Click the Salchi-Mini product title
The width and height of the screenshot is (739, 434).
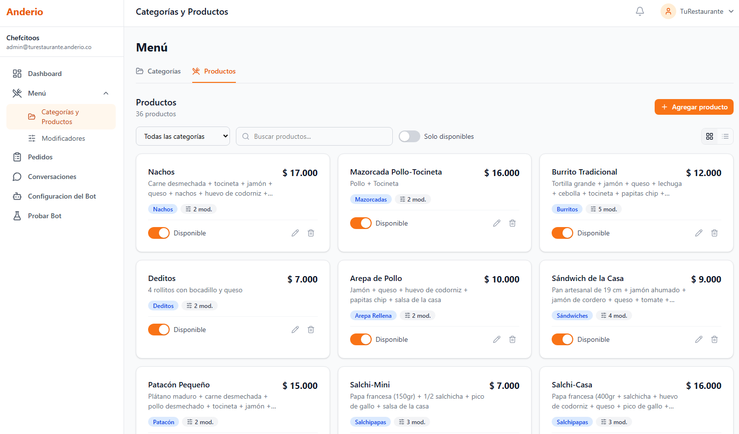point(370,385)
